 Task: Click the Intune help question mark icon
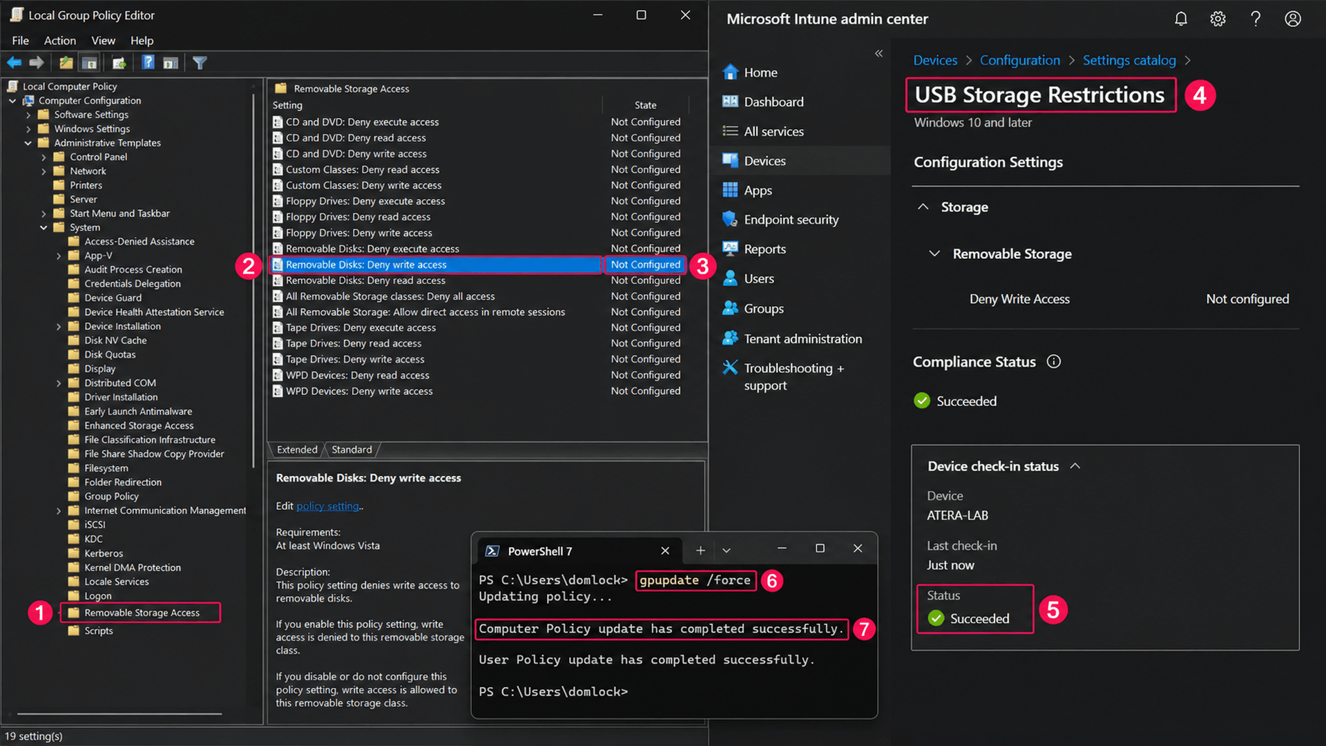(1256, 19)
